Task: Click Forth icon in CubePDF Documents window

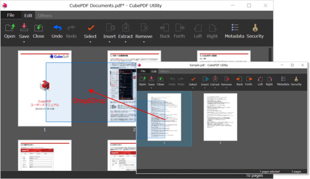Action: coord(180,28)
